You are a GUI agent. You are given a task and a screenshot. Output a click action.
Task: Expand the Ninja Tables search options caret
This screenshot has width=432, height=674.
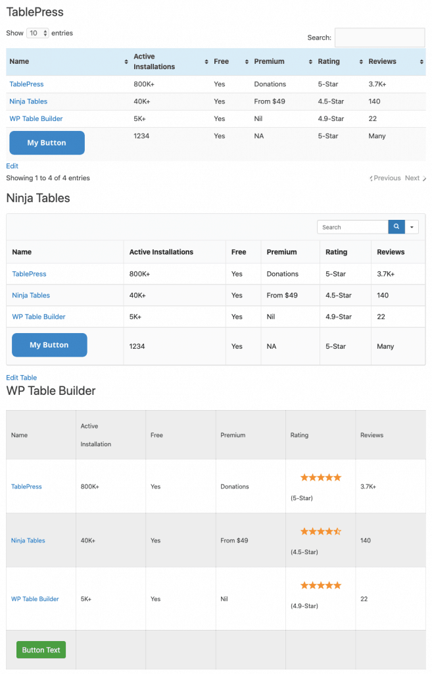(x=412, y=226)
